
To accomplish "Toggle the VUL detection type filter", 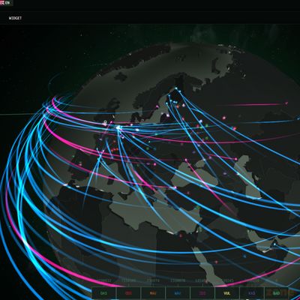I will (226, 293).
